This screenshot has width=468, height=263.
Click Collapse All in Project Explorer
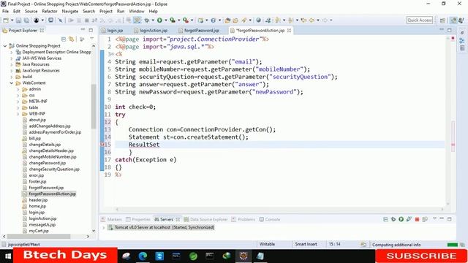point(64,39)
